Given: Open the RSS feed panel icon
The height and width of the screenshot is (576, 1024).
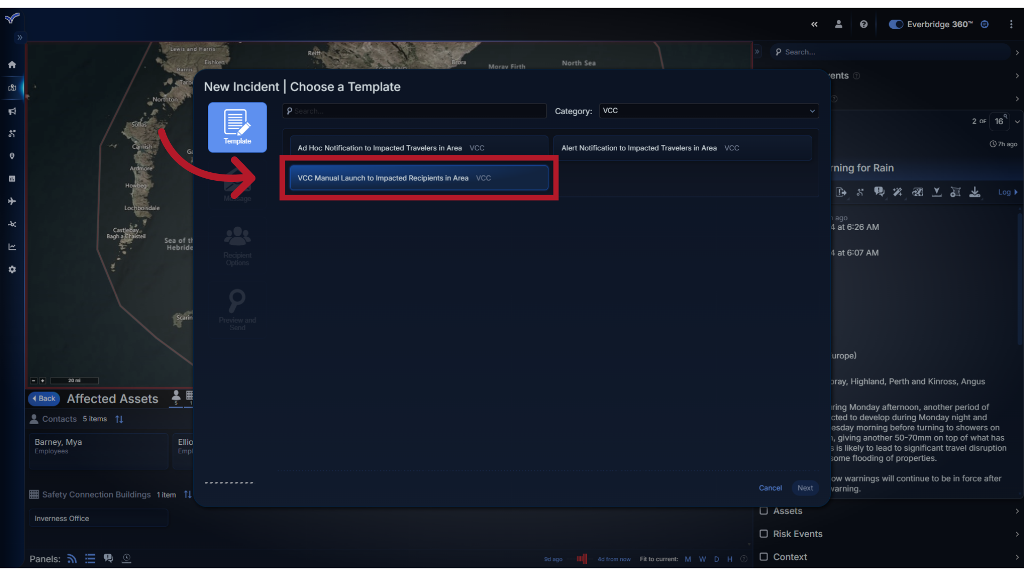Looking at the screenshot, I should click(71, 558).
